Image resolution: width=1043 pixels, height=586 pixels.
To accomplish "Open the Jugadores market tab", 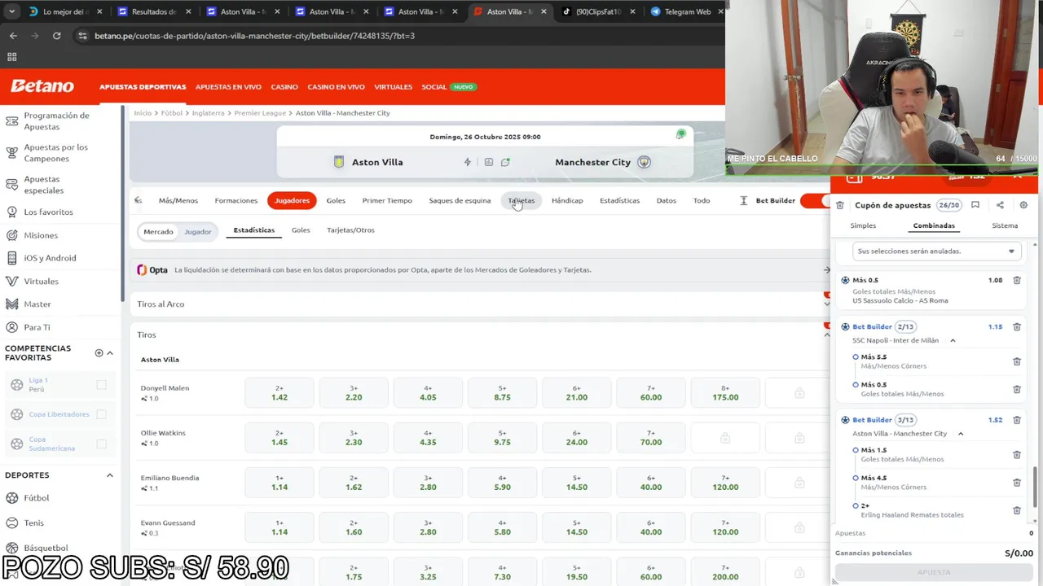I will pyautogui.click(x=292, y=200).
